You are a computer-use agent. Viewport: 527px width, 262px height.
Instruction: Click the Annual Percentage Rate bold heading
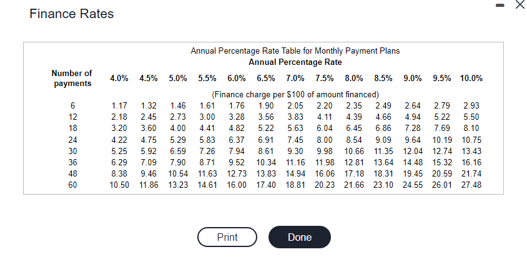point(295,62)
